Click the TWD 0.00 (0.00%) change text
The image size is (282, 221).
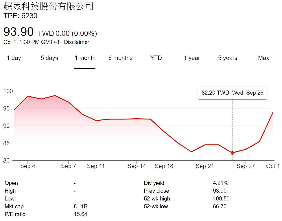[67, 34]
